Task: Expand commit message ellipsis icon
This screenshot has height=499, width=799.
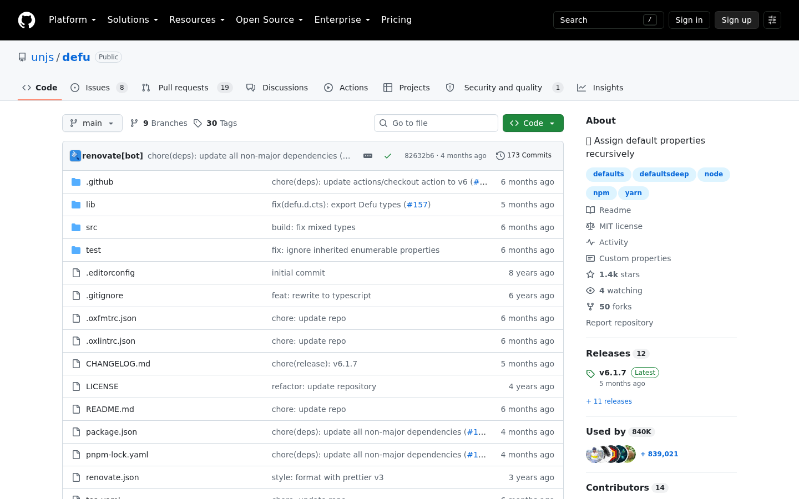Action: tap(368, 156)
